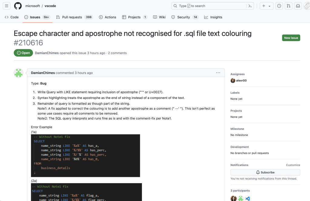Open DamianChimes profile link under issue title

[x=47, y=53]
